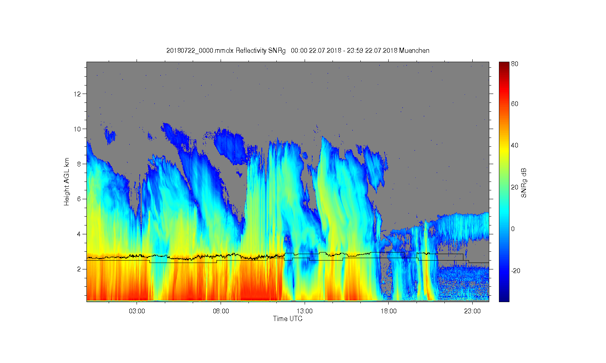Click the 18:00 time tick label
The image size is (606, 363).
tap(388, 311)
